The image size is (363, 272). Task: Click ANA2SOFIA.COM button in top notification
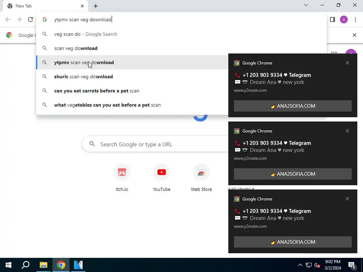292,106
